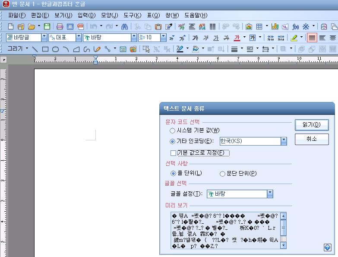This screenshot has width=338, height=257.
Task: Click the Open folder icon
Action: [32, 26]
